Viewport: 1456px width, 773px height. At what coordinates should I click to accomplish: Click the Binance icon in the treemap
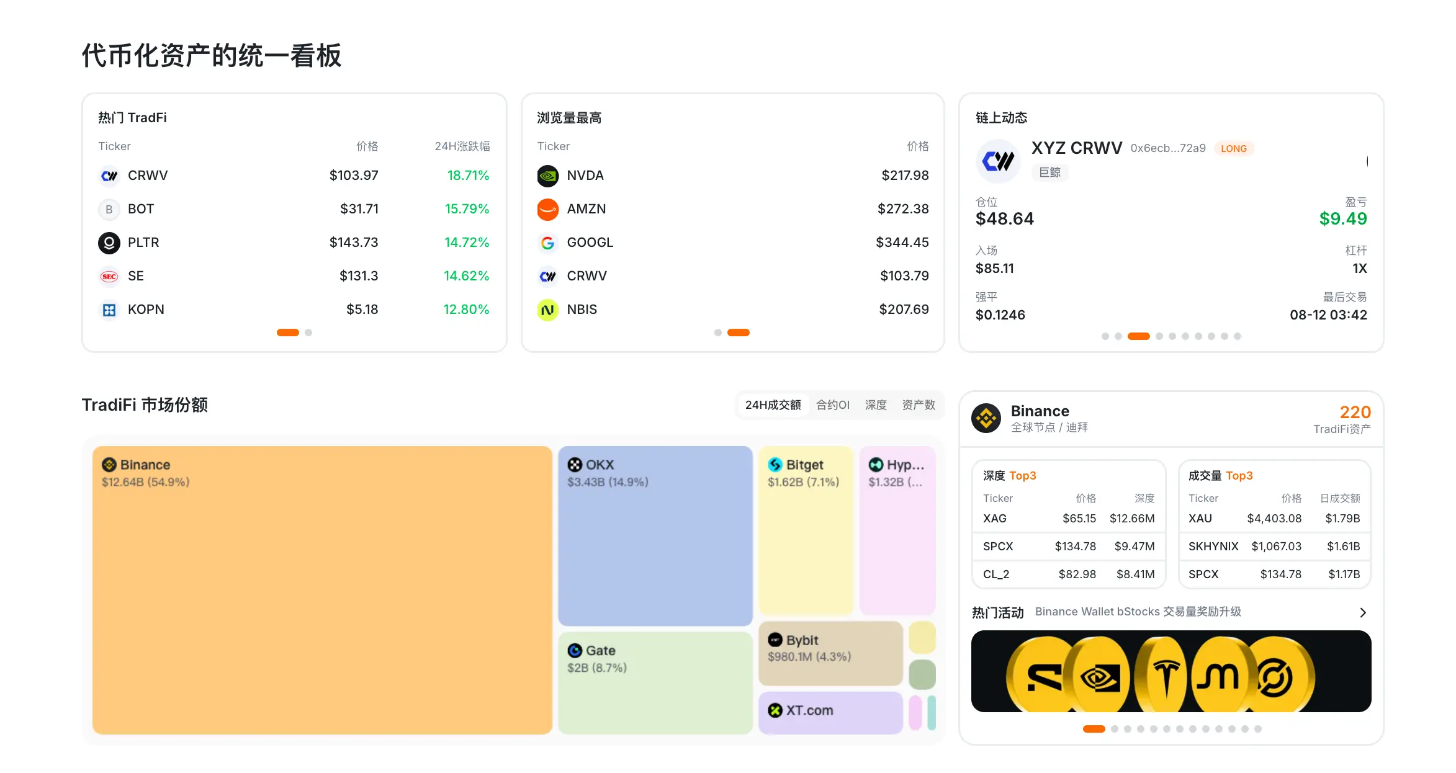(x=109, y=465)
